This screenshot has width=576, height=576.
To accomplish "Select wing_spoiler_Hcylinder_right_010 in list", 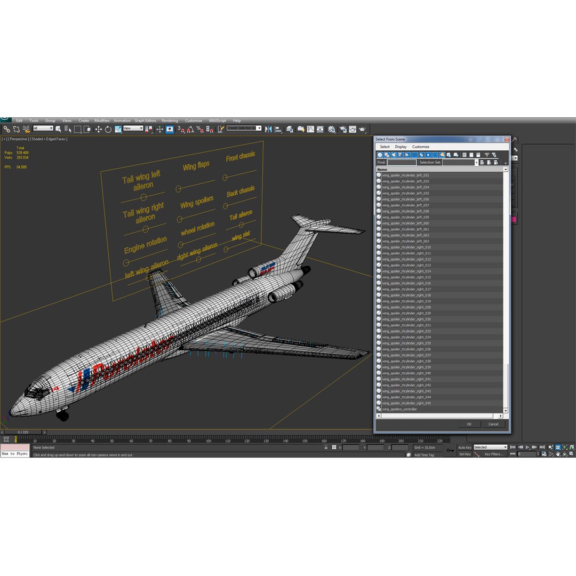I will (x=406, y=247).
